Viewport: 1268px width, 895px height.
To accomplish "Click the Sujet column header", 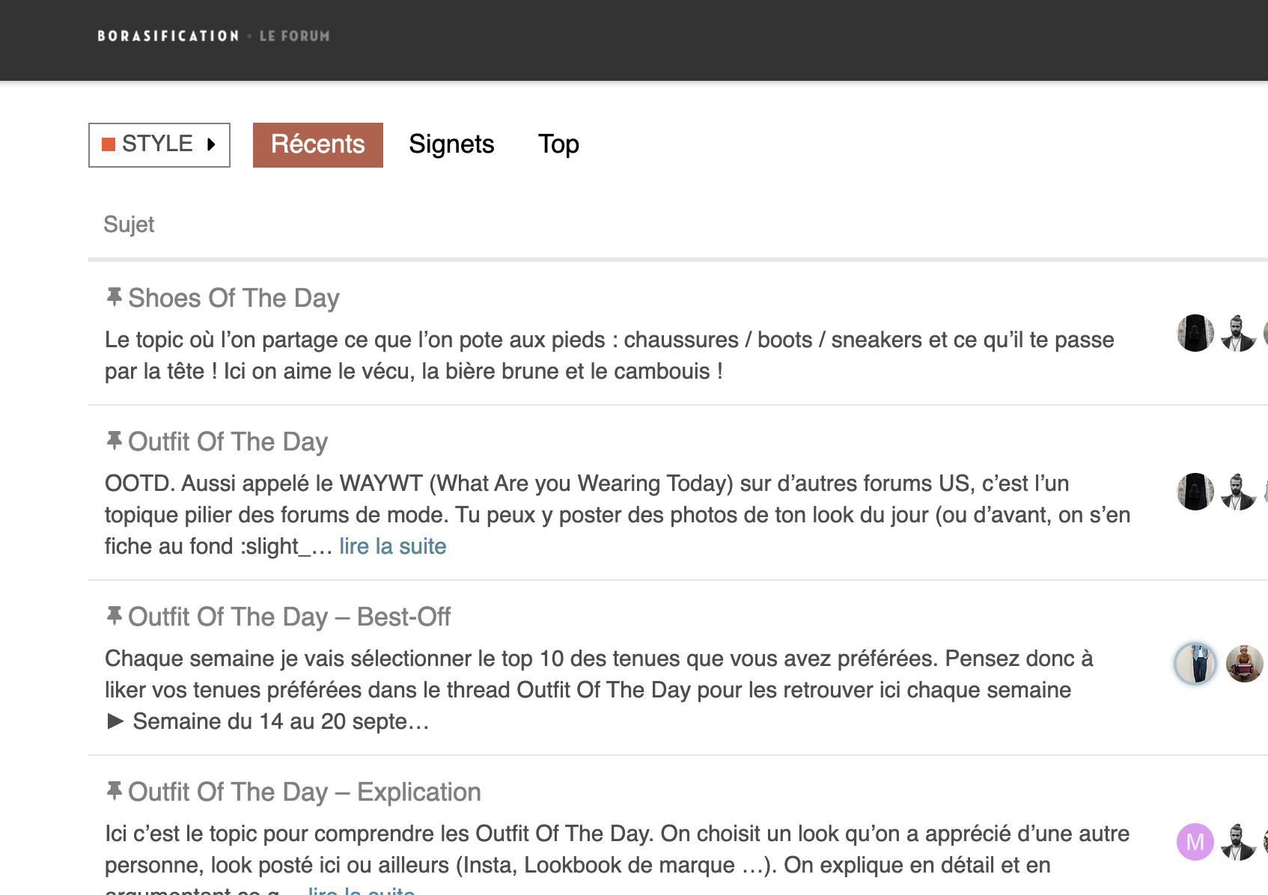I will coord(129,224).
